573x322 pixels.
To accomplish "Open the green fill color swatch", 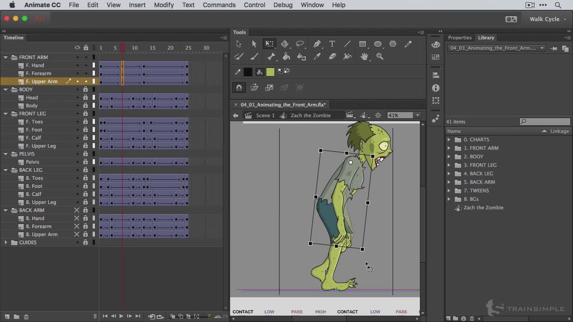I will [x=270, y=72].
